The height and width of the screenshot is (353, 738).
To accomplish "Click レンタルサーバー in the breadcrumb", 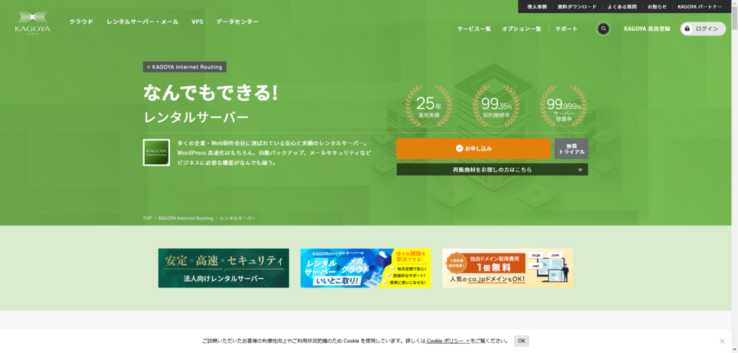I will point(238,218).
